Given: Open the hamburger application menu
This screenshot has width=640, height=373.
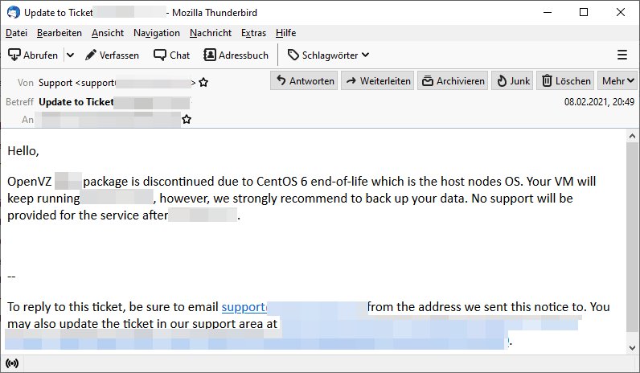Looking at the screenshot, I should point(622,55).
